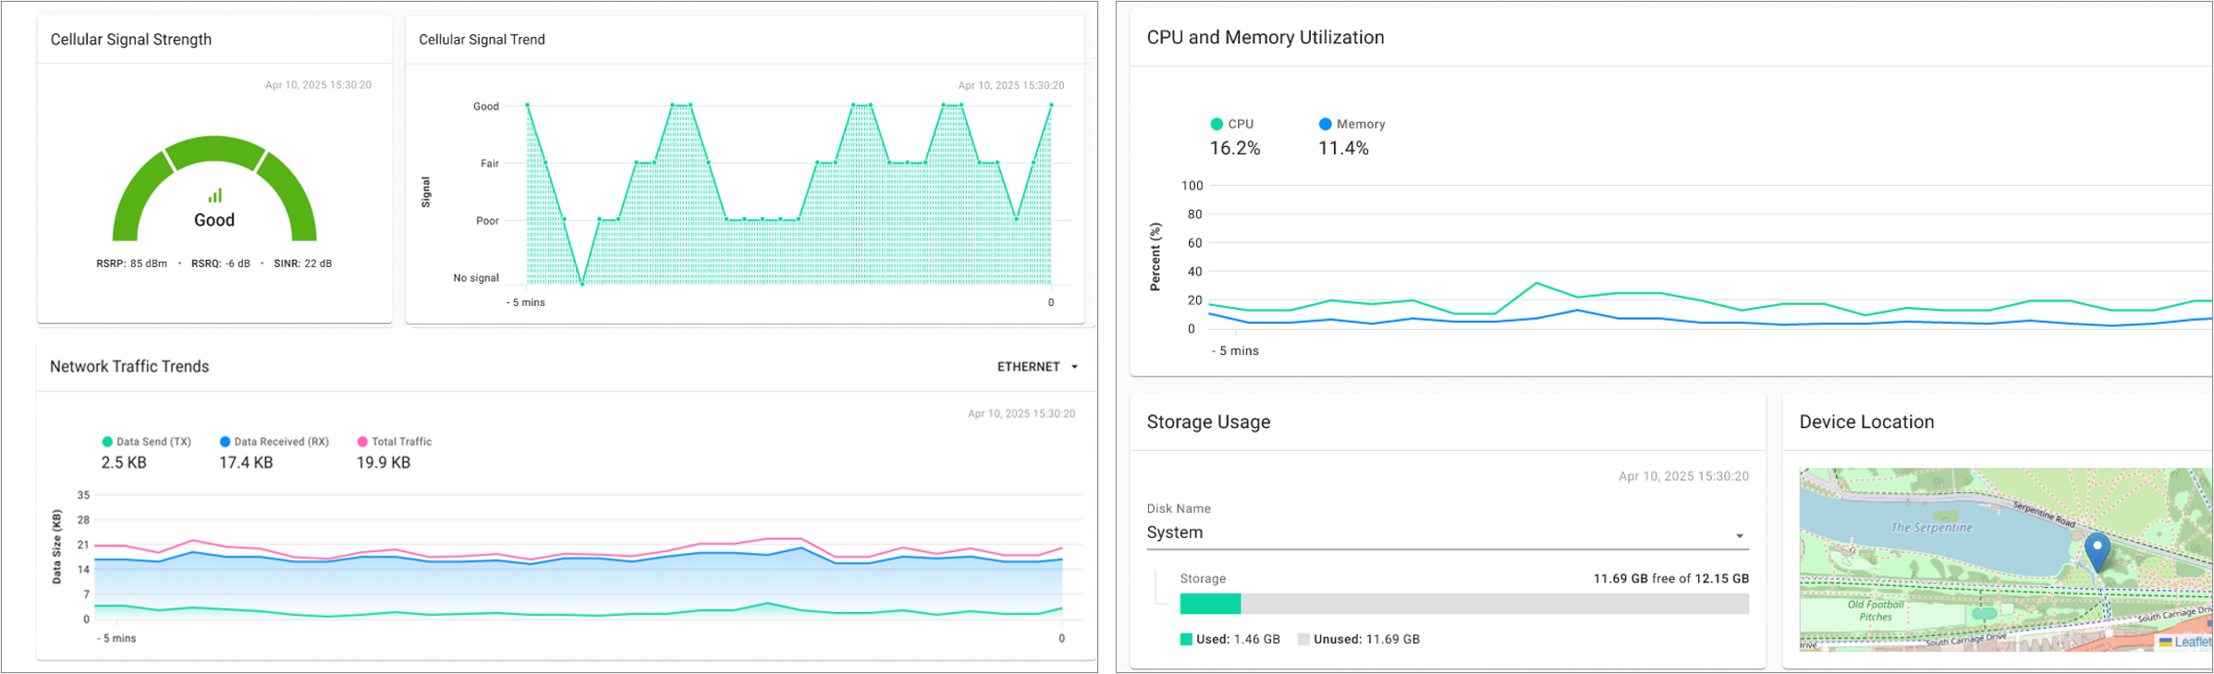Open the Leaflet attribution link
This screenshot has width=2214, height=674.
click(2193, 642)
